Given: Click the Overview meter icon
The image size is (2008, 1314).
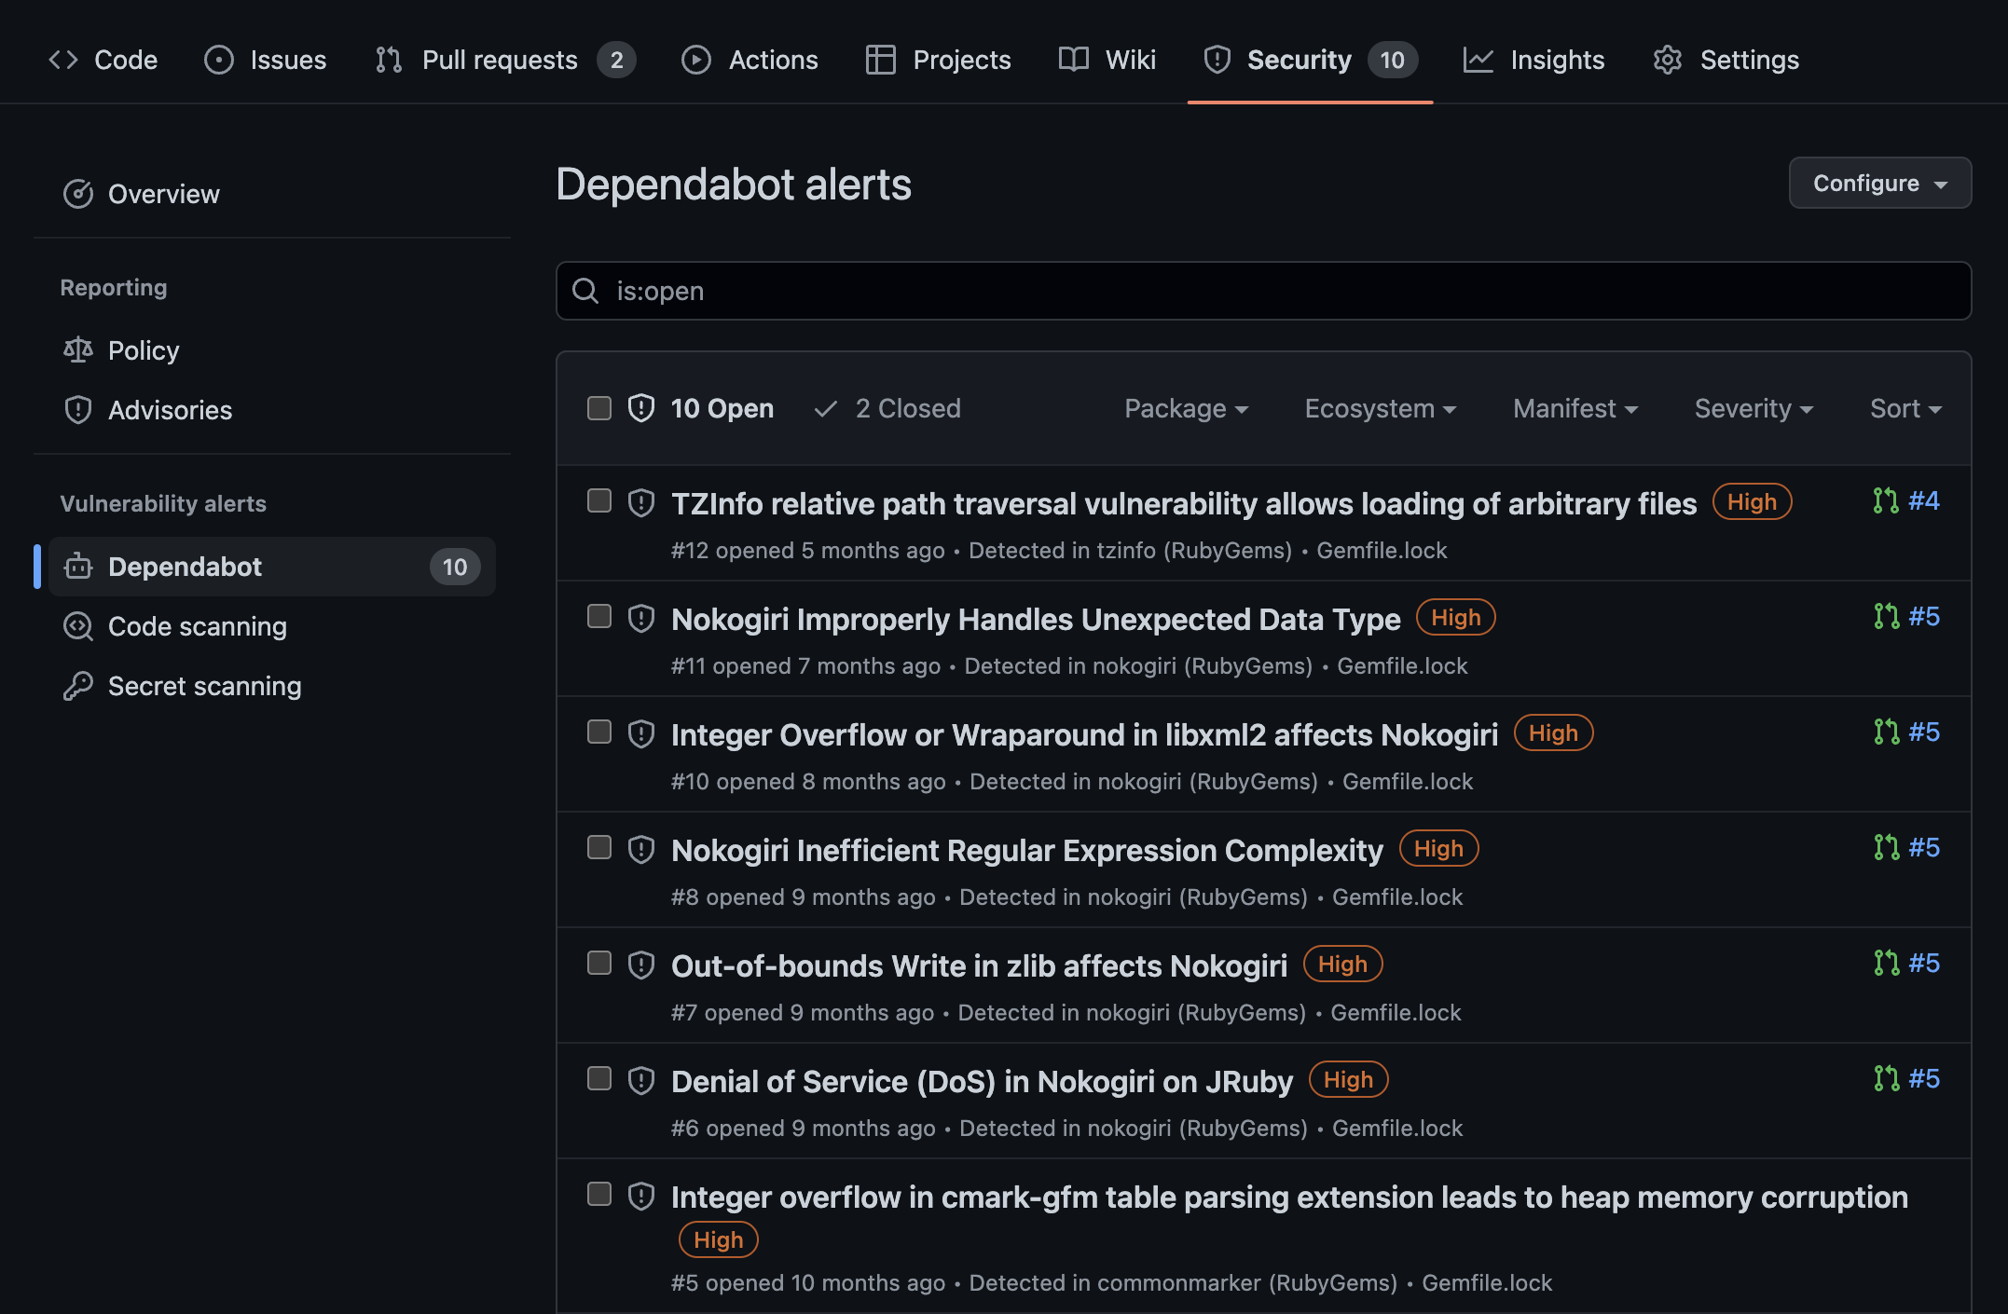Looking at the screenshot, I should tap(78, 194).
